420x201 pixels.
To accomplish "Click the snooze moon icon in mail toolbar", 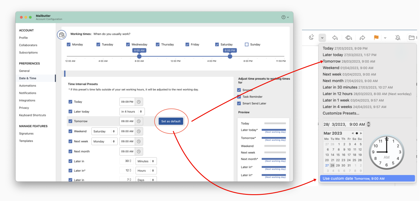I will tap(311, 37).
